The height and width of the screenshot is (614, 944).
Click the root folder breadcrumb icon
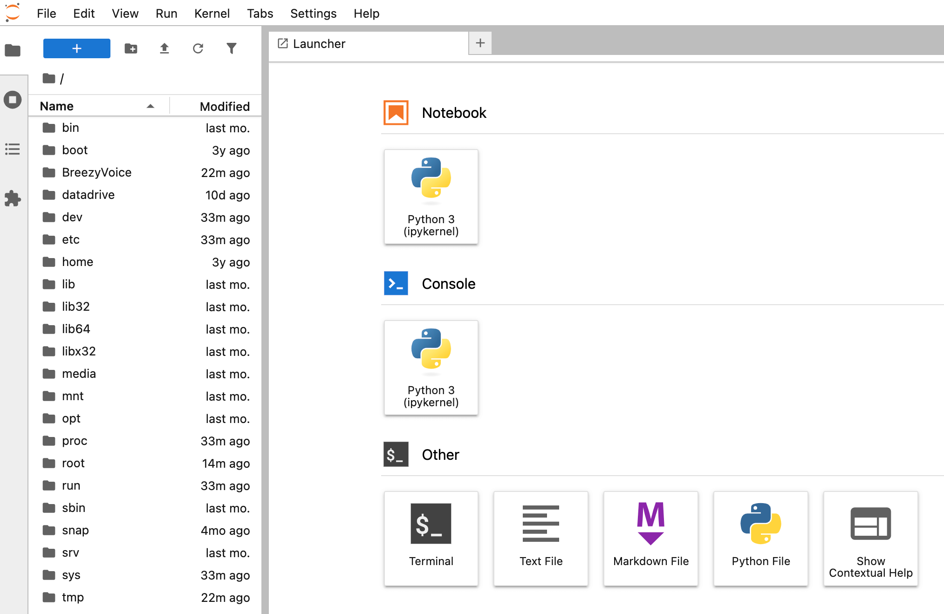point(49,78)
